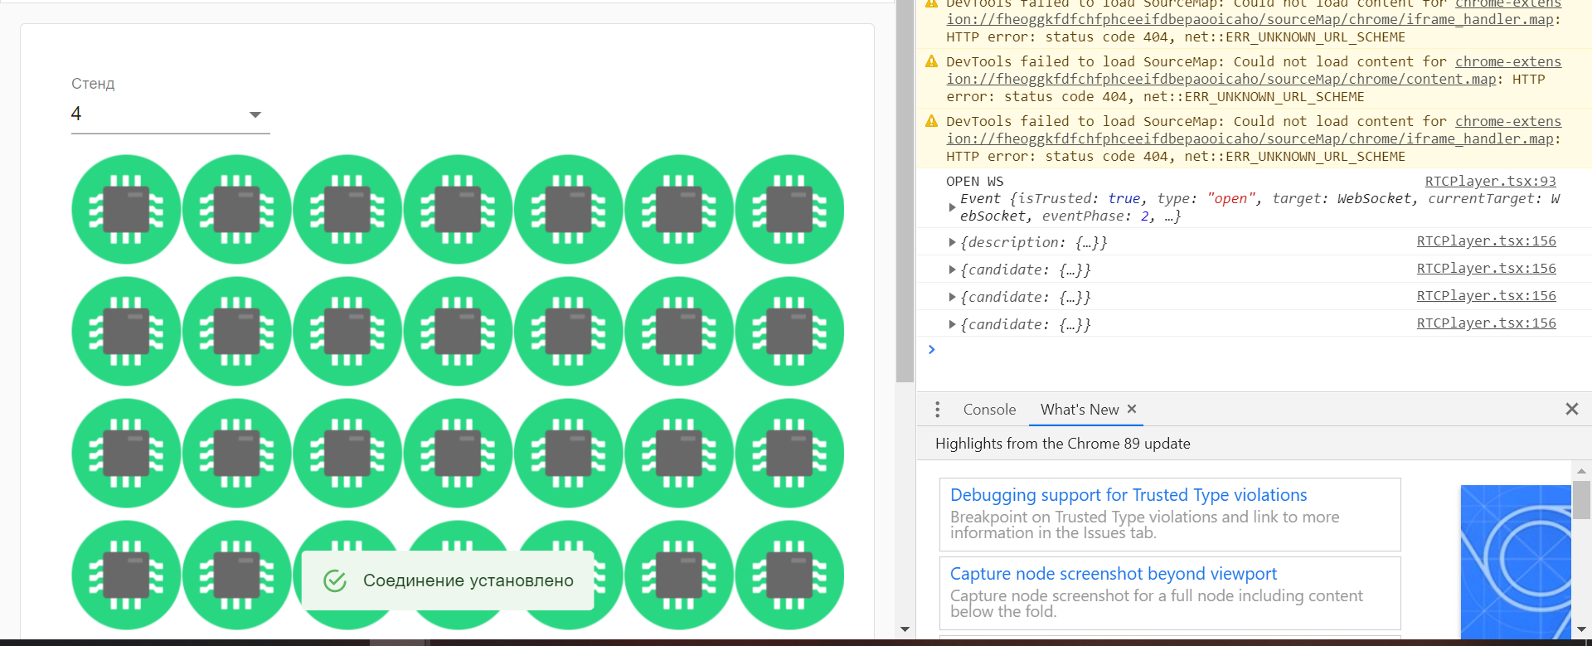Open the Стенд dropdown showing 4

(170, 114)
